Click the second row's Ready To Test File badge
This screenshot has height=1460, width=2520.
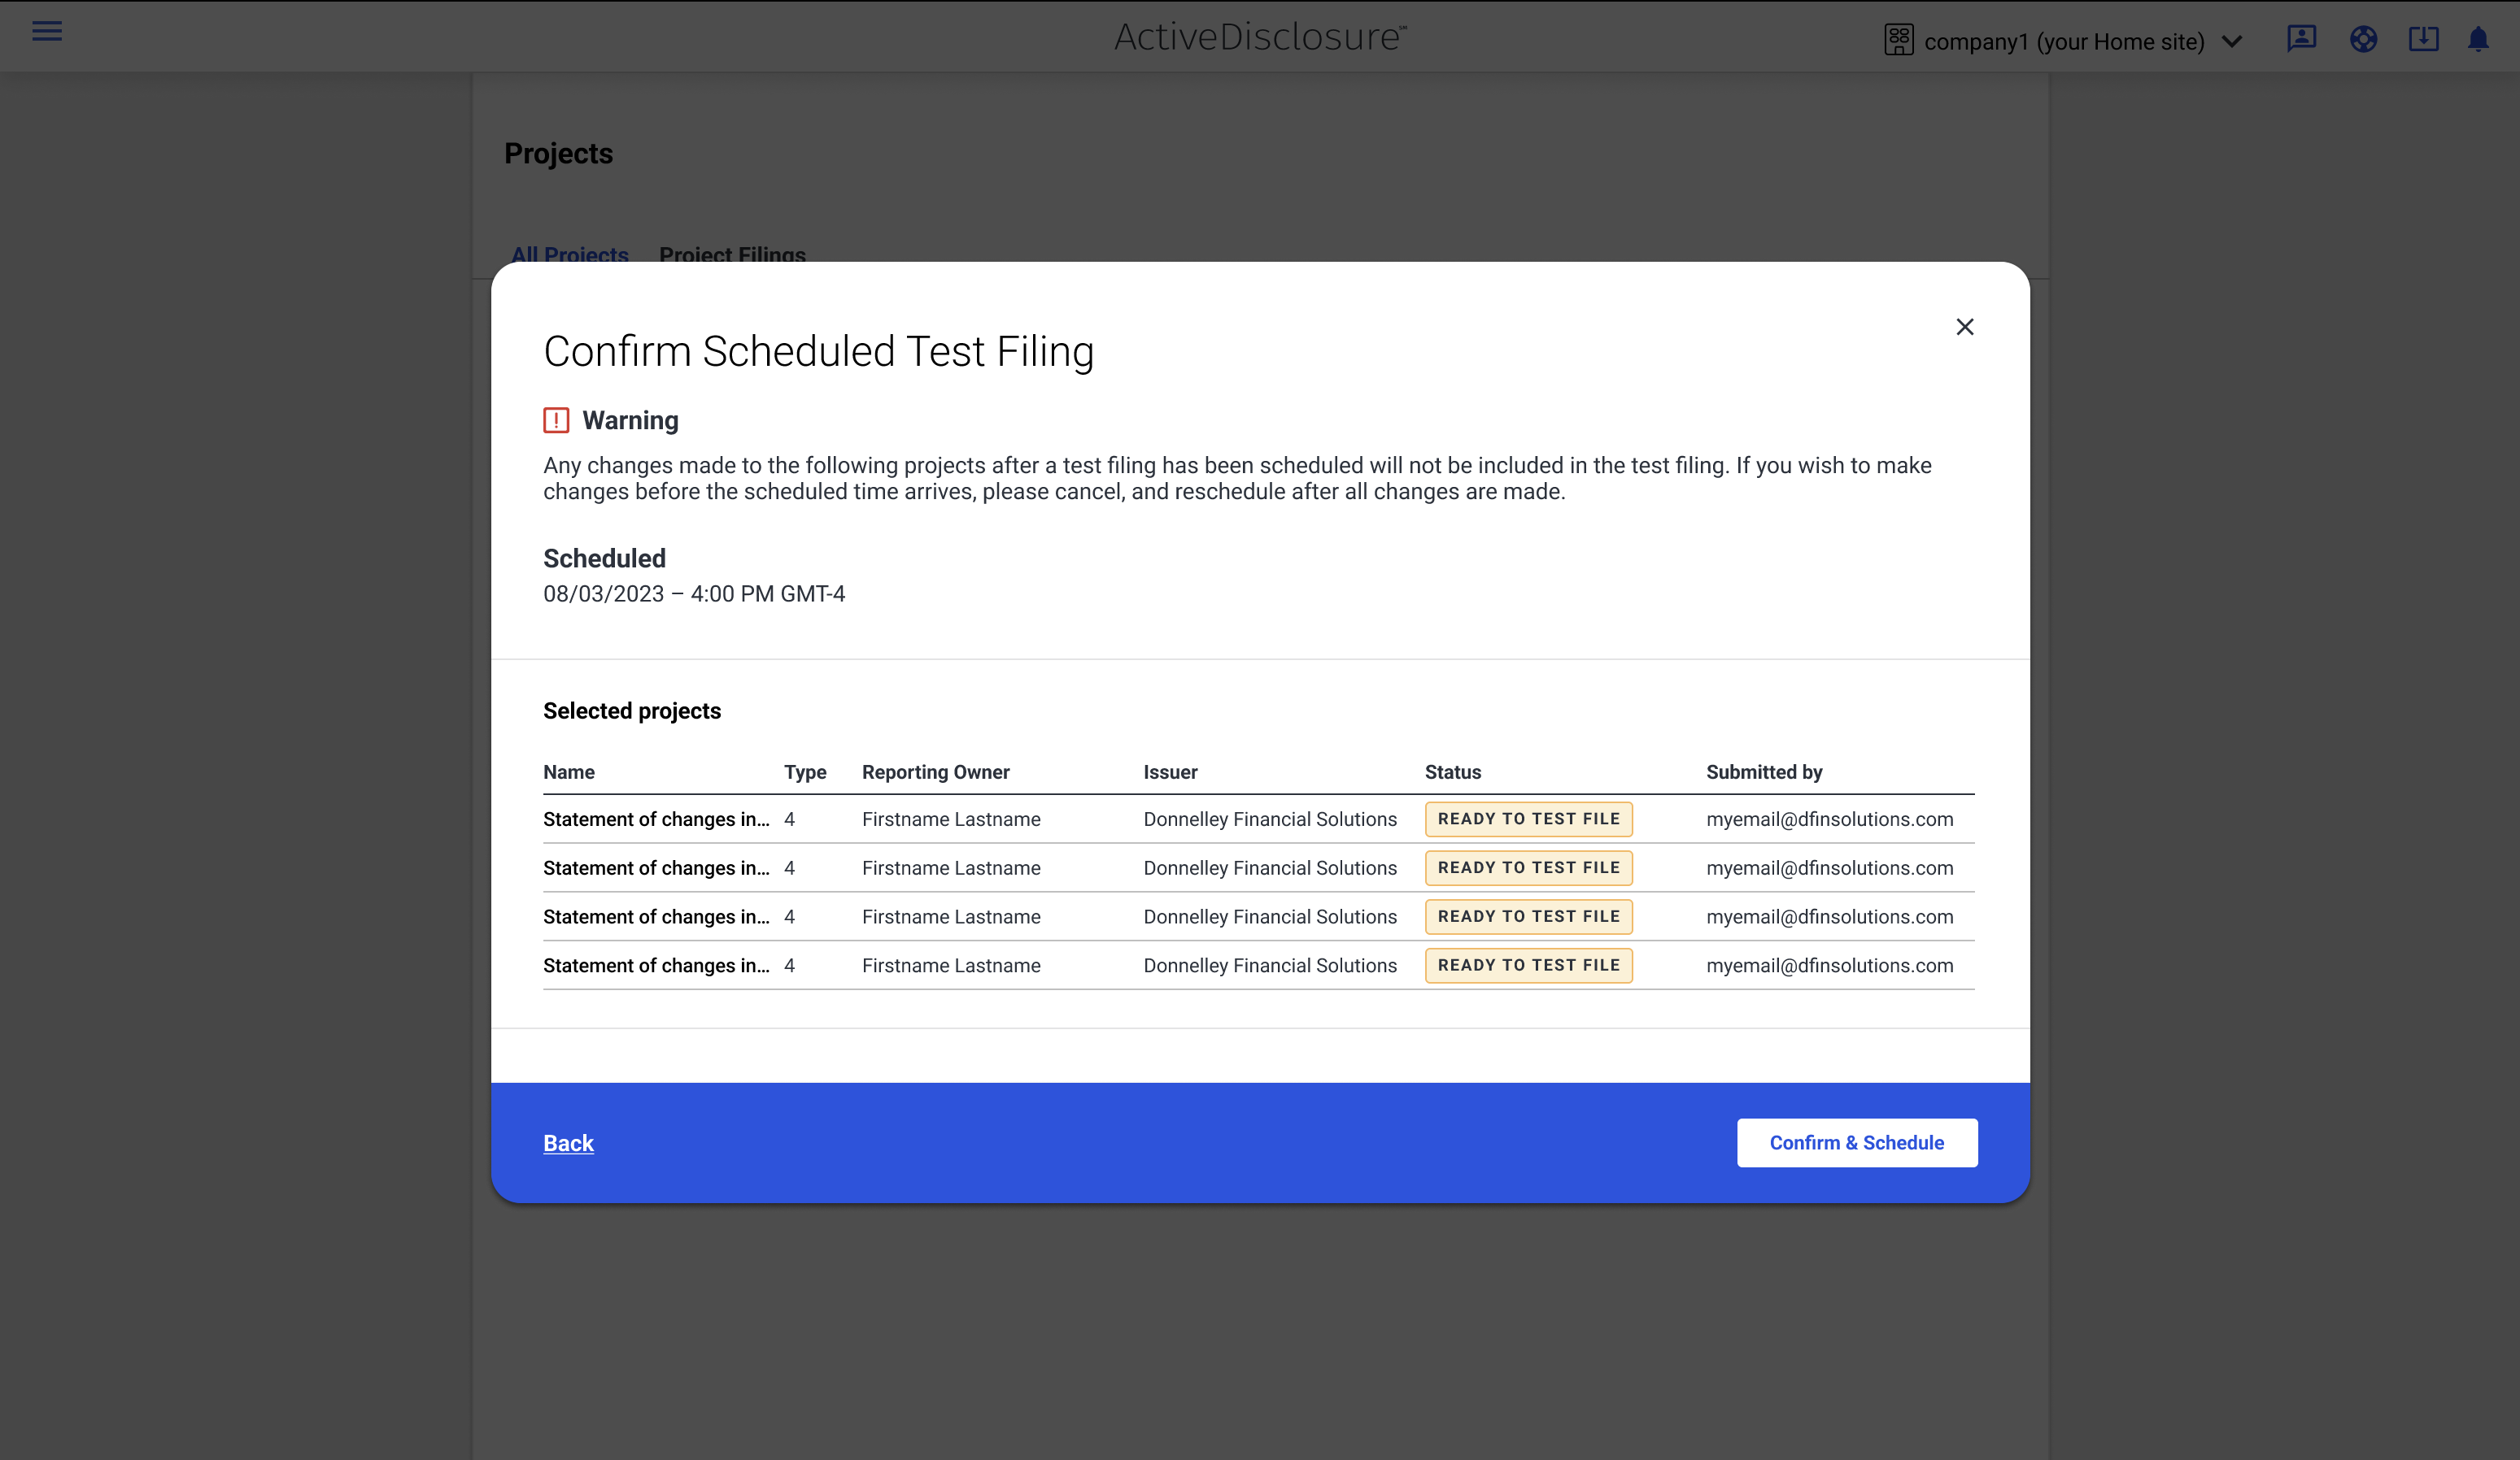1528,867
